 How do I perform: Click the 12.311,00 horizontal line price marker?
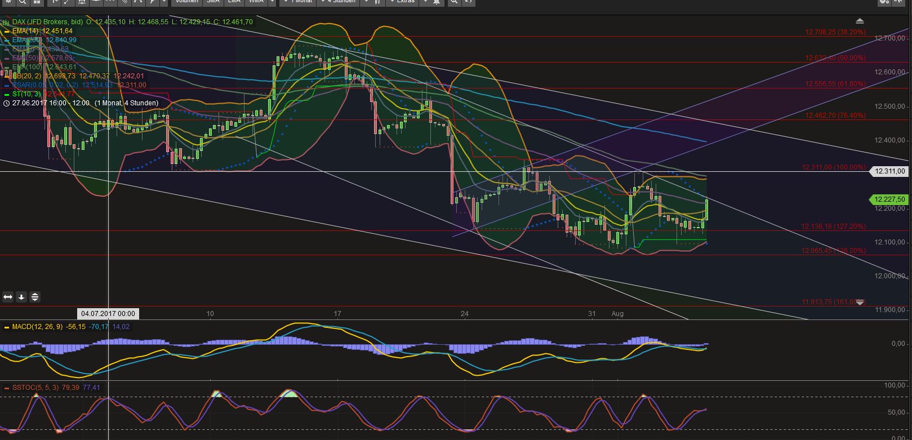(889, 171)
